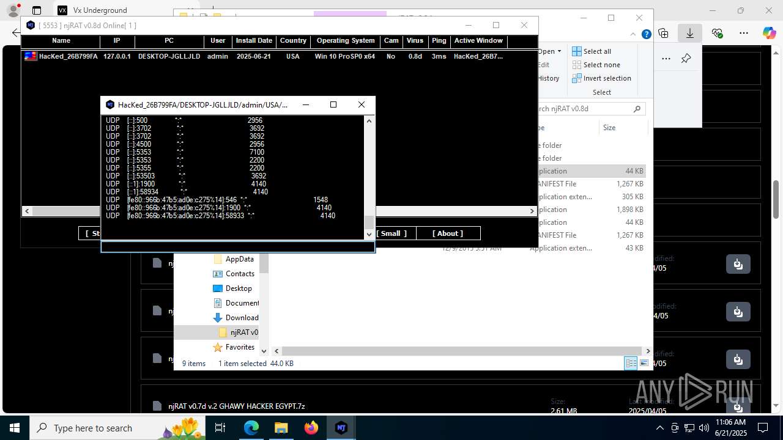Open the notification center
Screen dimensions: 783x440
point(763,428)
